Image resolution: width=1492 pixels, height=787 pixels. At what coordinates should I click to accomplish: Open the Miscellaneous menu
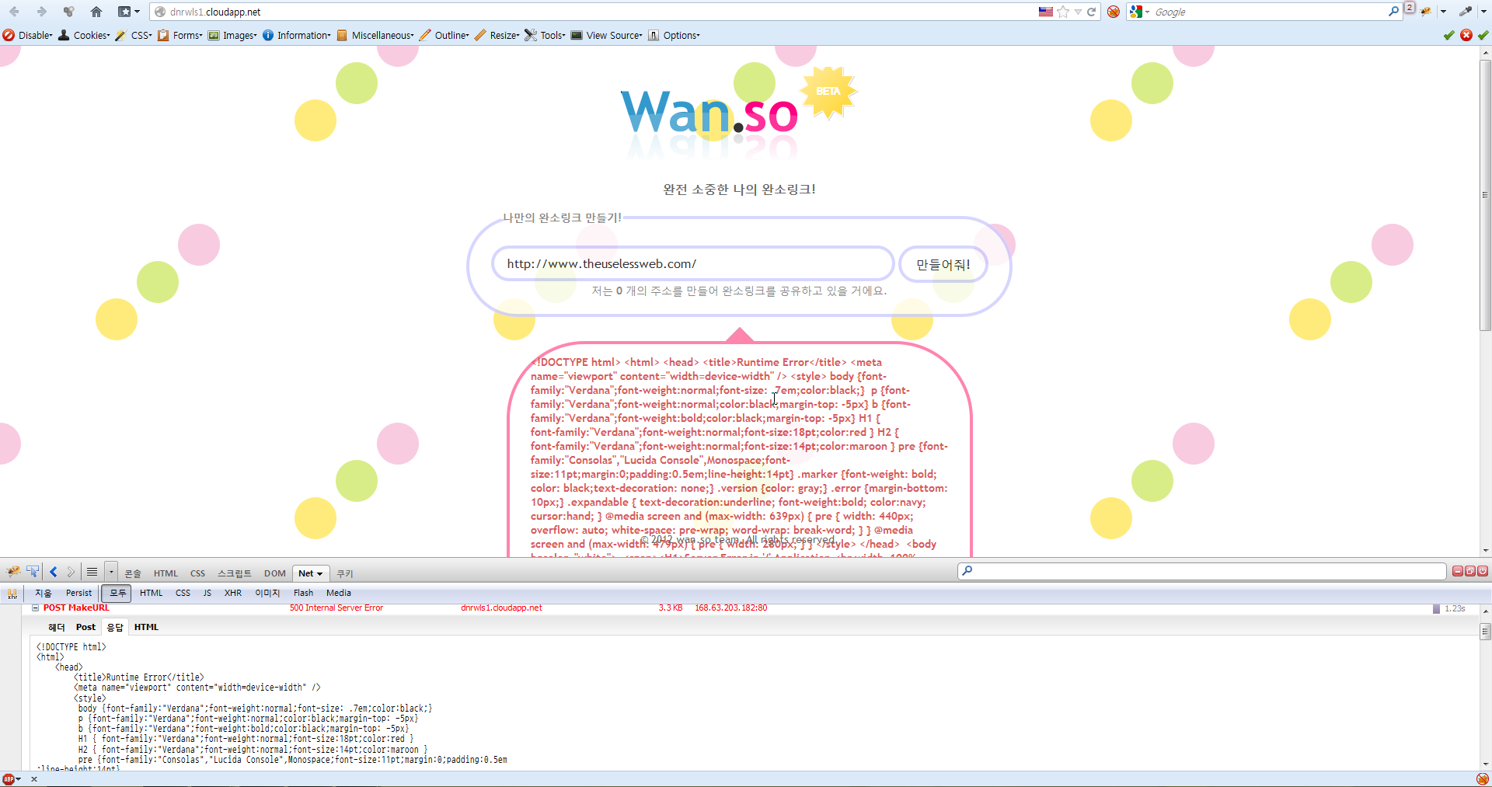coord(375,35)
